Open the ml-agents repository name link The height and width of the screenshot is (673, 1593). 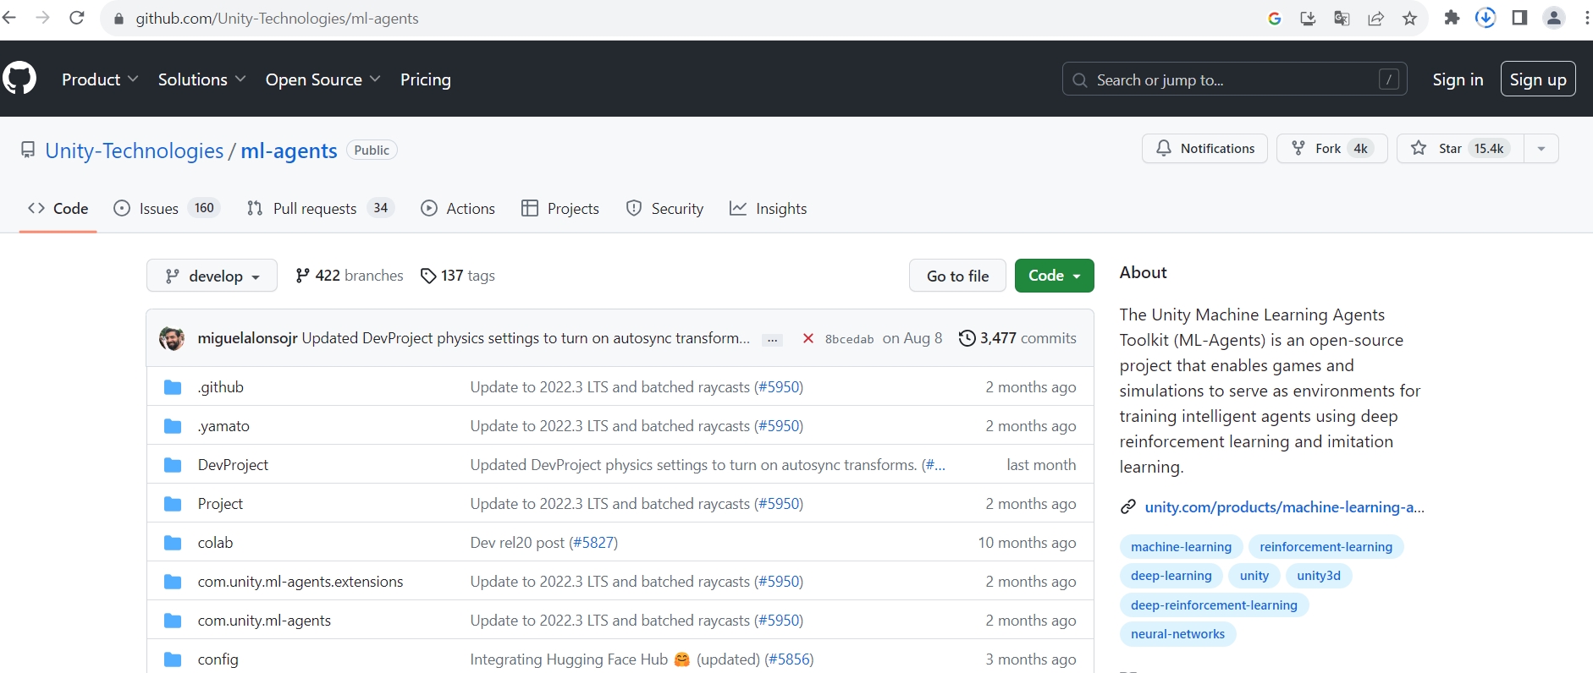point(289,150)
